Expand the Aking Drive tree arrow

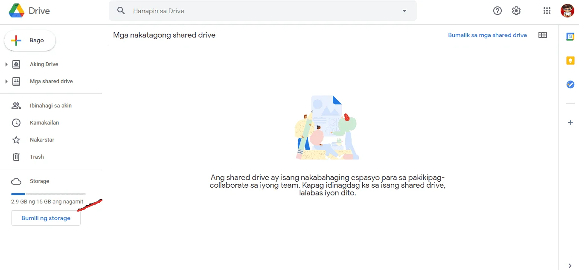pos(6,64)
